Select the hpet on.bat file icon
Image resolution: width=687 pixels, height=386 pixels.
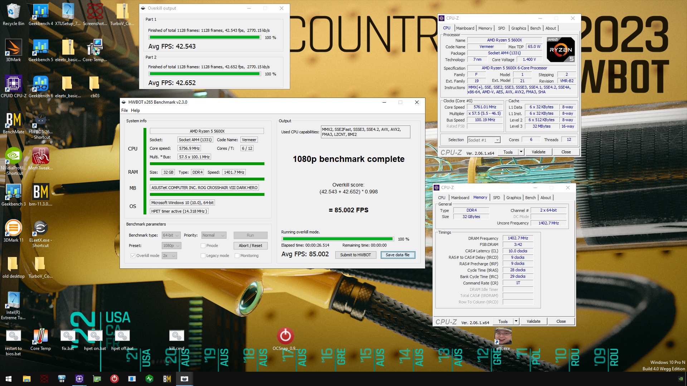point(95,340)
